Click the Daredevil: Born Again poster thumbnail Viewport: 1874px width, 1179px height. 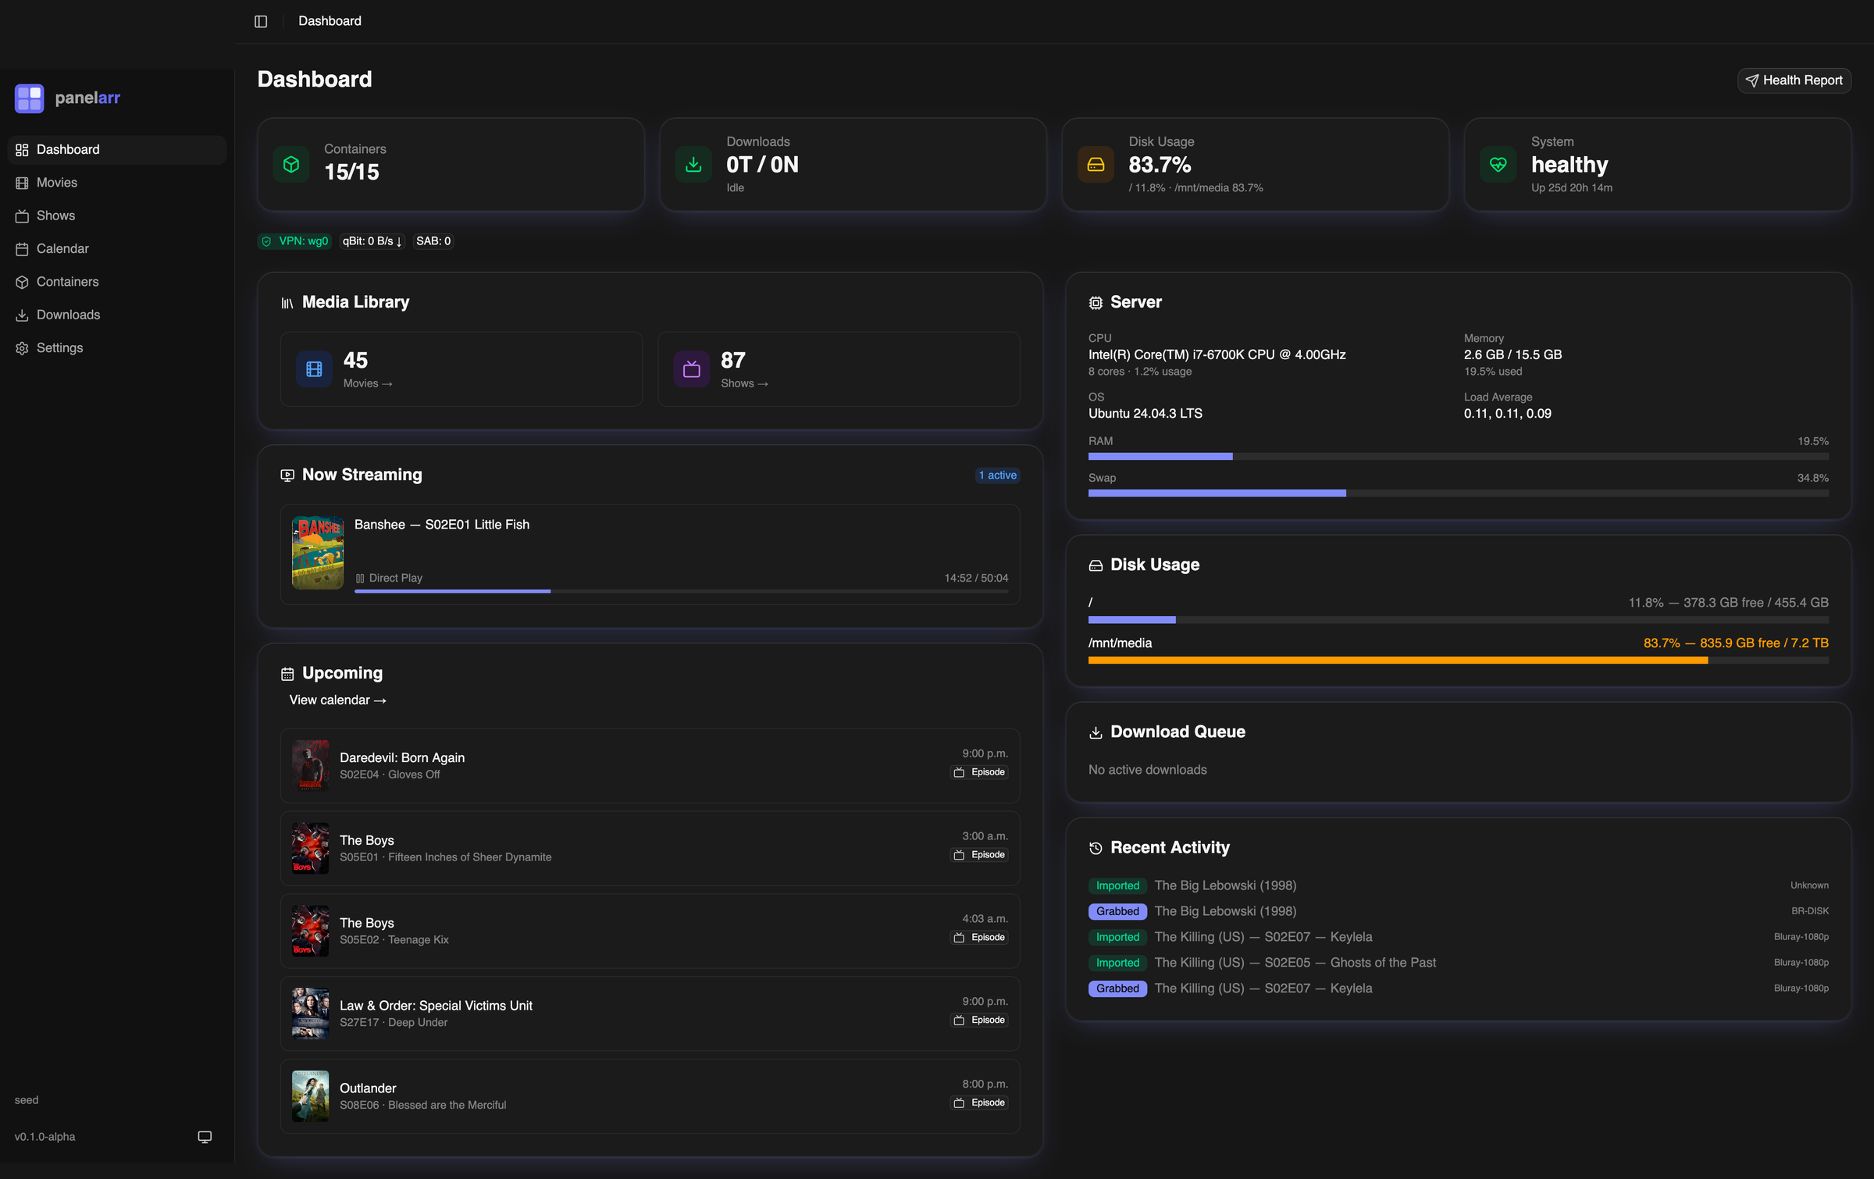click(x=310, y=766)
